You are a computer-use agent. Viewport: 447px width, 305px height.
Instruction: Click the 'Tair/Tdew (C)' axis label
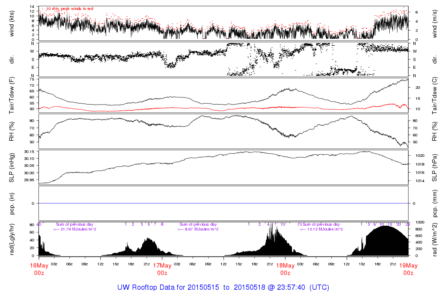coord(435,95)
